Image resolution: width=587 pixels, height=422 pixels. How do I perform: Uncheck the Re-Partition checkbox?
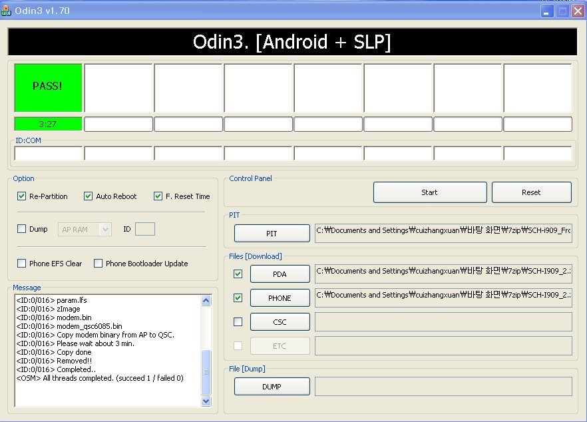(x=22, y=196)
